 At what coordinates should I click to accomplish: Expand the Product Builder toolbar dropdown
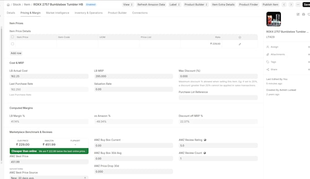pos(196,5)
